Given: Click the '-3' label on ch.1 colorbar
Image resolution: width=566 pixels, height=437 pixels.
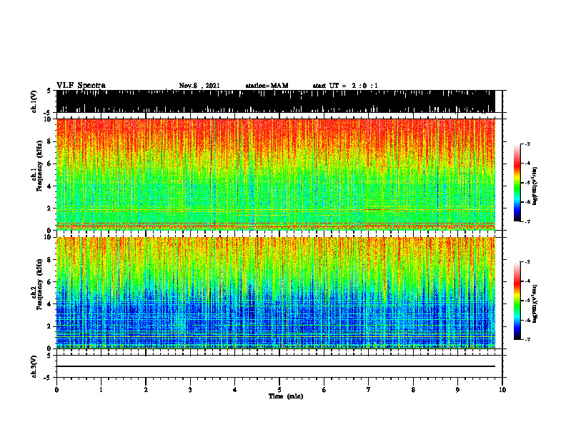Looking at the screenshot, I should 527,144.
